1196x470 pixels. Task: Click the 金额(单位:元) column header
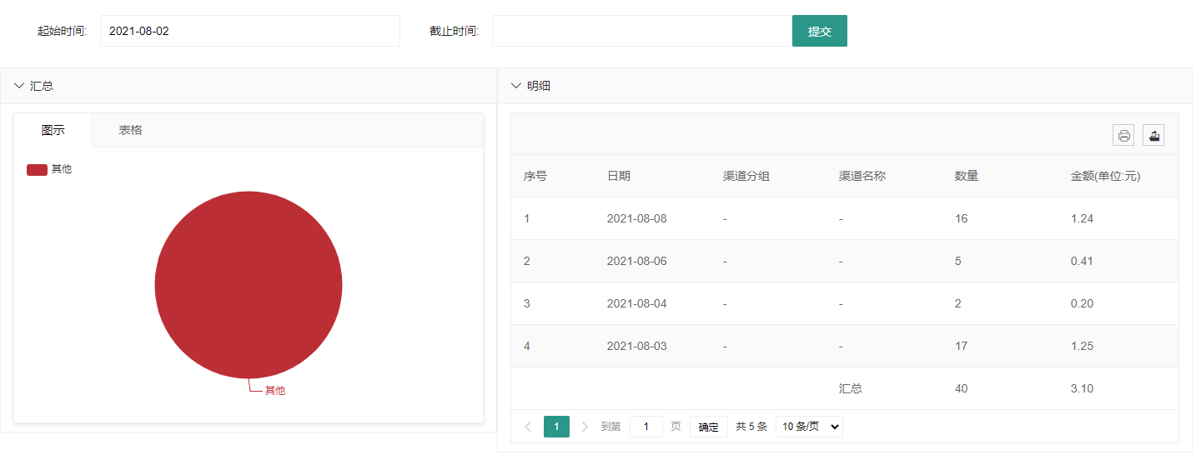pos(1105,176)
